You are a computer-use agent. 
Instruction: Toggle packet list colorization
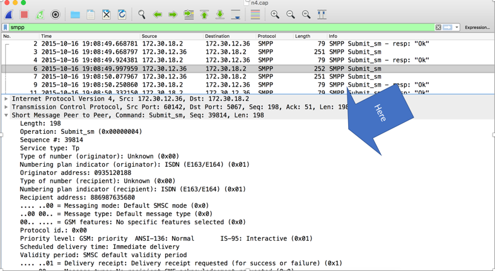255,15
